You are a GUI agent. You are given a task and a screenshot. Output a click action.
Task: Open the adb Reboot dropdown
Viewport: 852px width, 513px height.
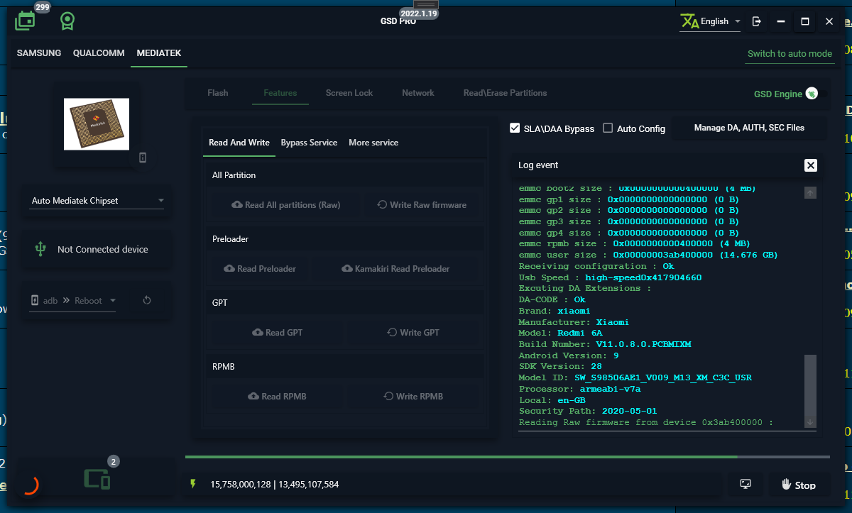(73, 301)
